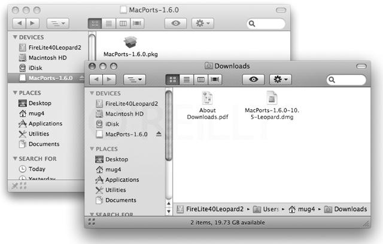Click the Downloads window resize corner grip
This screenshot has height=244, width=383.
(x=366, y=224)
